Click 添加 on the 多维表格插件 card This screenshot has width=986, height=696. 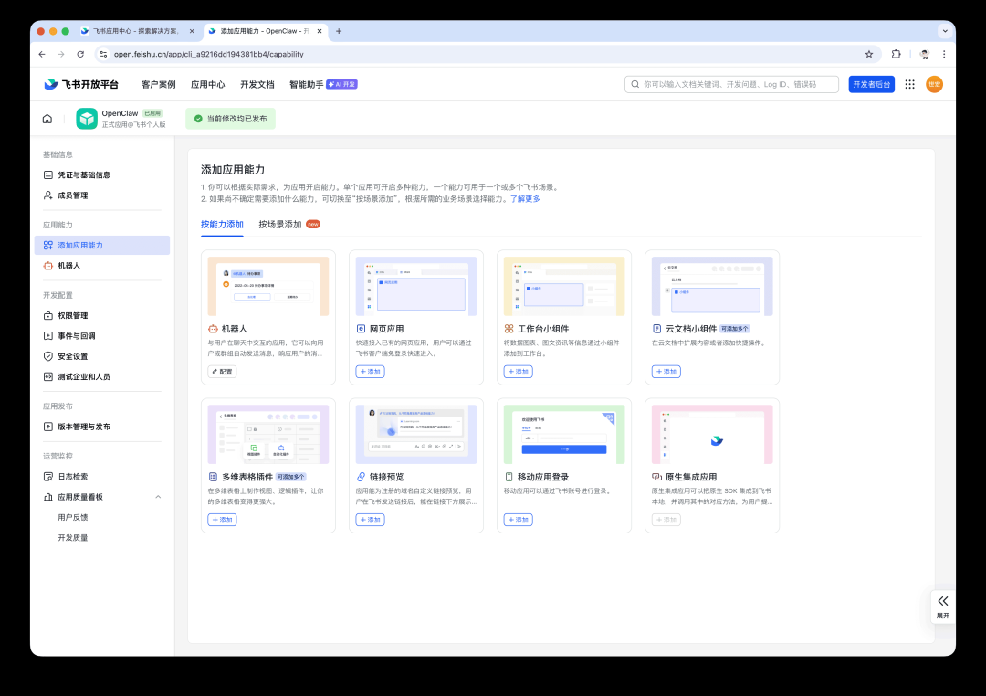tap(222, 520)
